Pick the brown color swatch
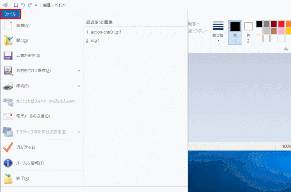This screenshot has width=291, height=192. [274, 31]
